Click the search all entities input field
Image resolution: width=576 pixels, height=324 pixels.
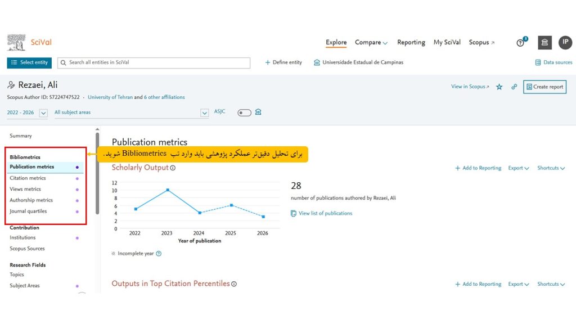pyautogui.click(x=154, y=63)
